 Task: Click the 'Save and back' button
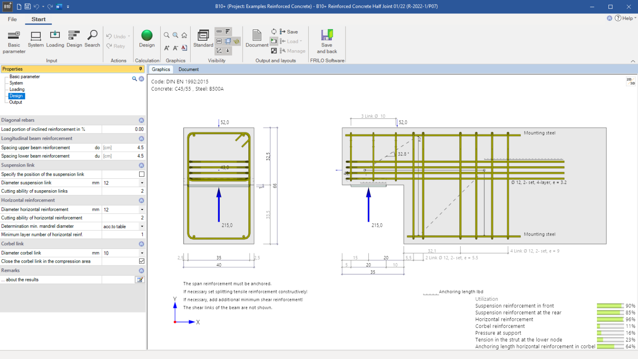click(x=326, y=40)
